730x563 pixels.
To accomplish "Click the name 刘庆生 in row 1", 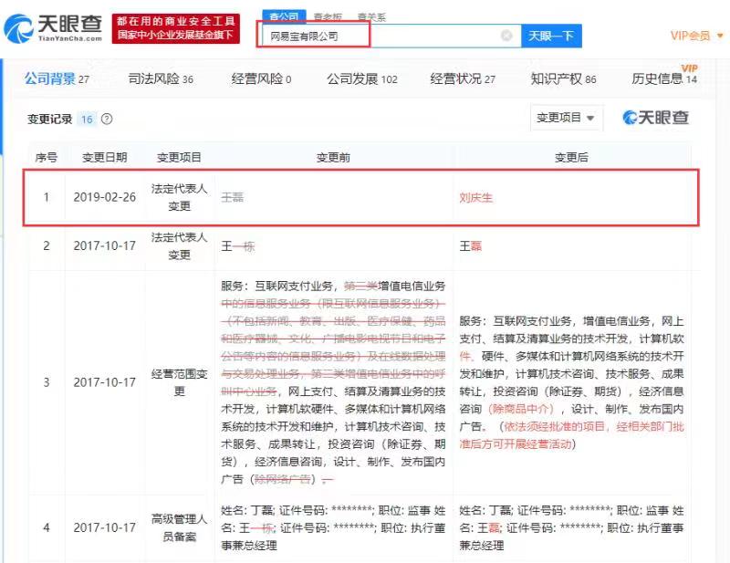I will tap(475, 197).
